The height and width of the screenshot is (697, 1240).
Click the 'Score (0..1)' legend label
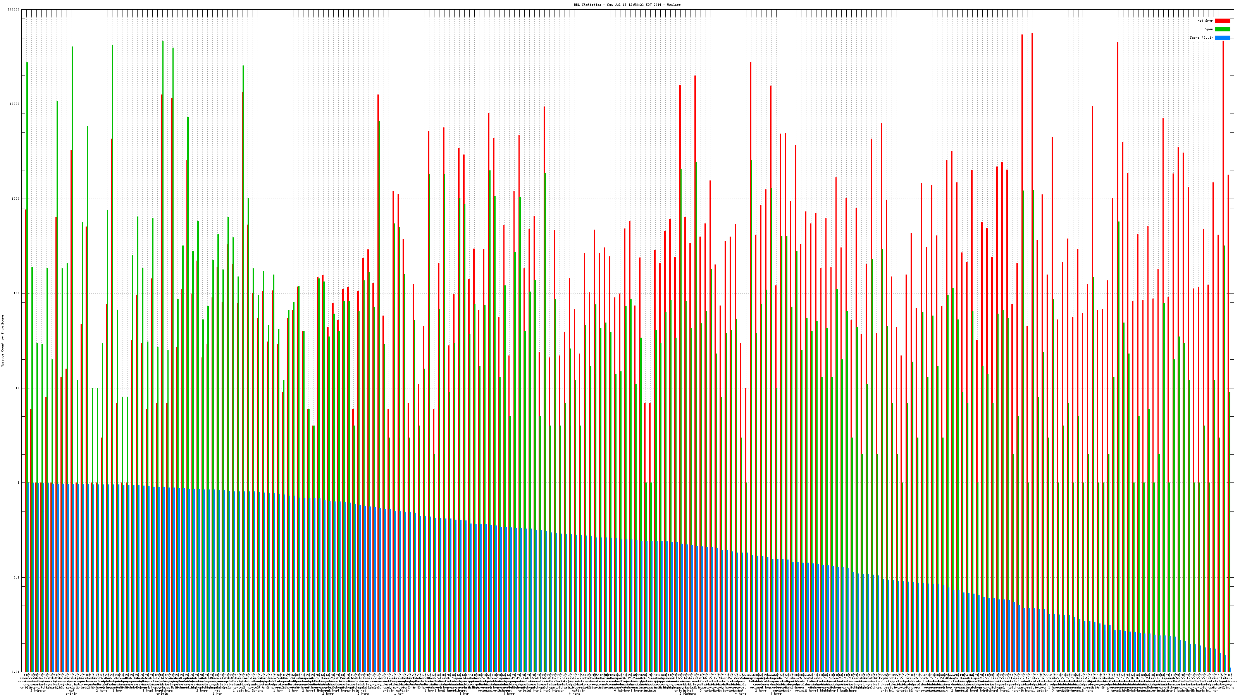tap(1201, 38)
